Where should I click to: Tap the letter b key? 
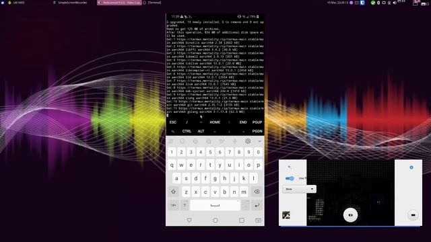pos(224,192)
